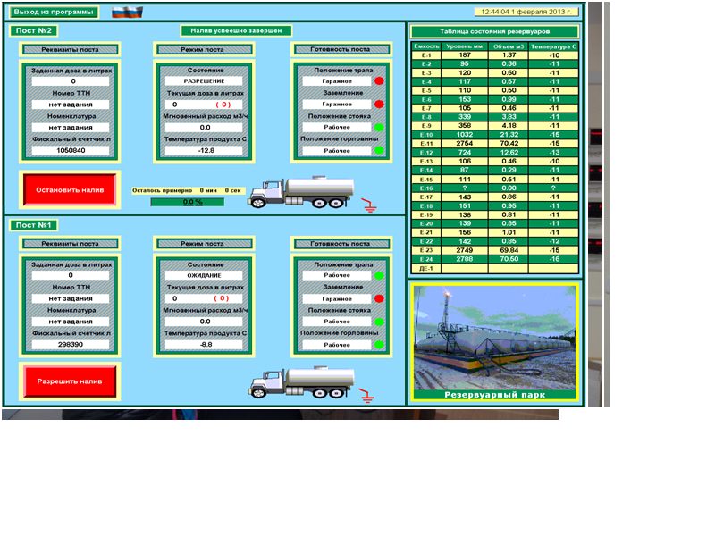The image size is (715, 536).
Task: Click the red grounding symbol in Пост №2
Action: coord(366,201)
